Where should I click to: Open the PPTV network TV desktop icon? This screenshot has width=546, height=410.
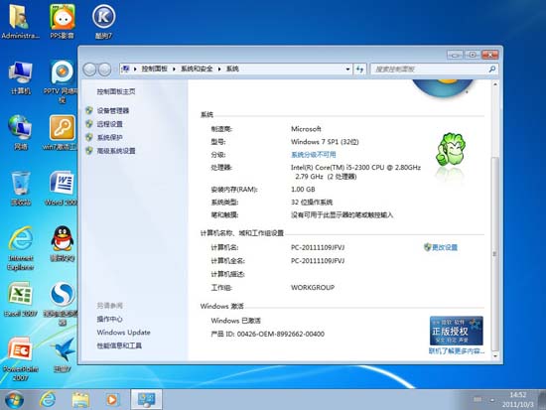[x=62, y=81]
